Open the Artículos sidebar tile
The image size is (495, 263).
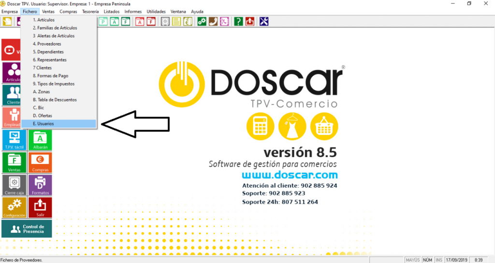point(12,73)
